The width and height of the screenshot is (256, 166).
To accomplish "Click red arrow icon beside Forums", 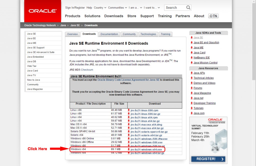I will coord(192,88).
